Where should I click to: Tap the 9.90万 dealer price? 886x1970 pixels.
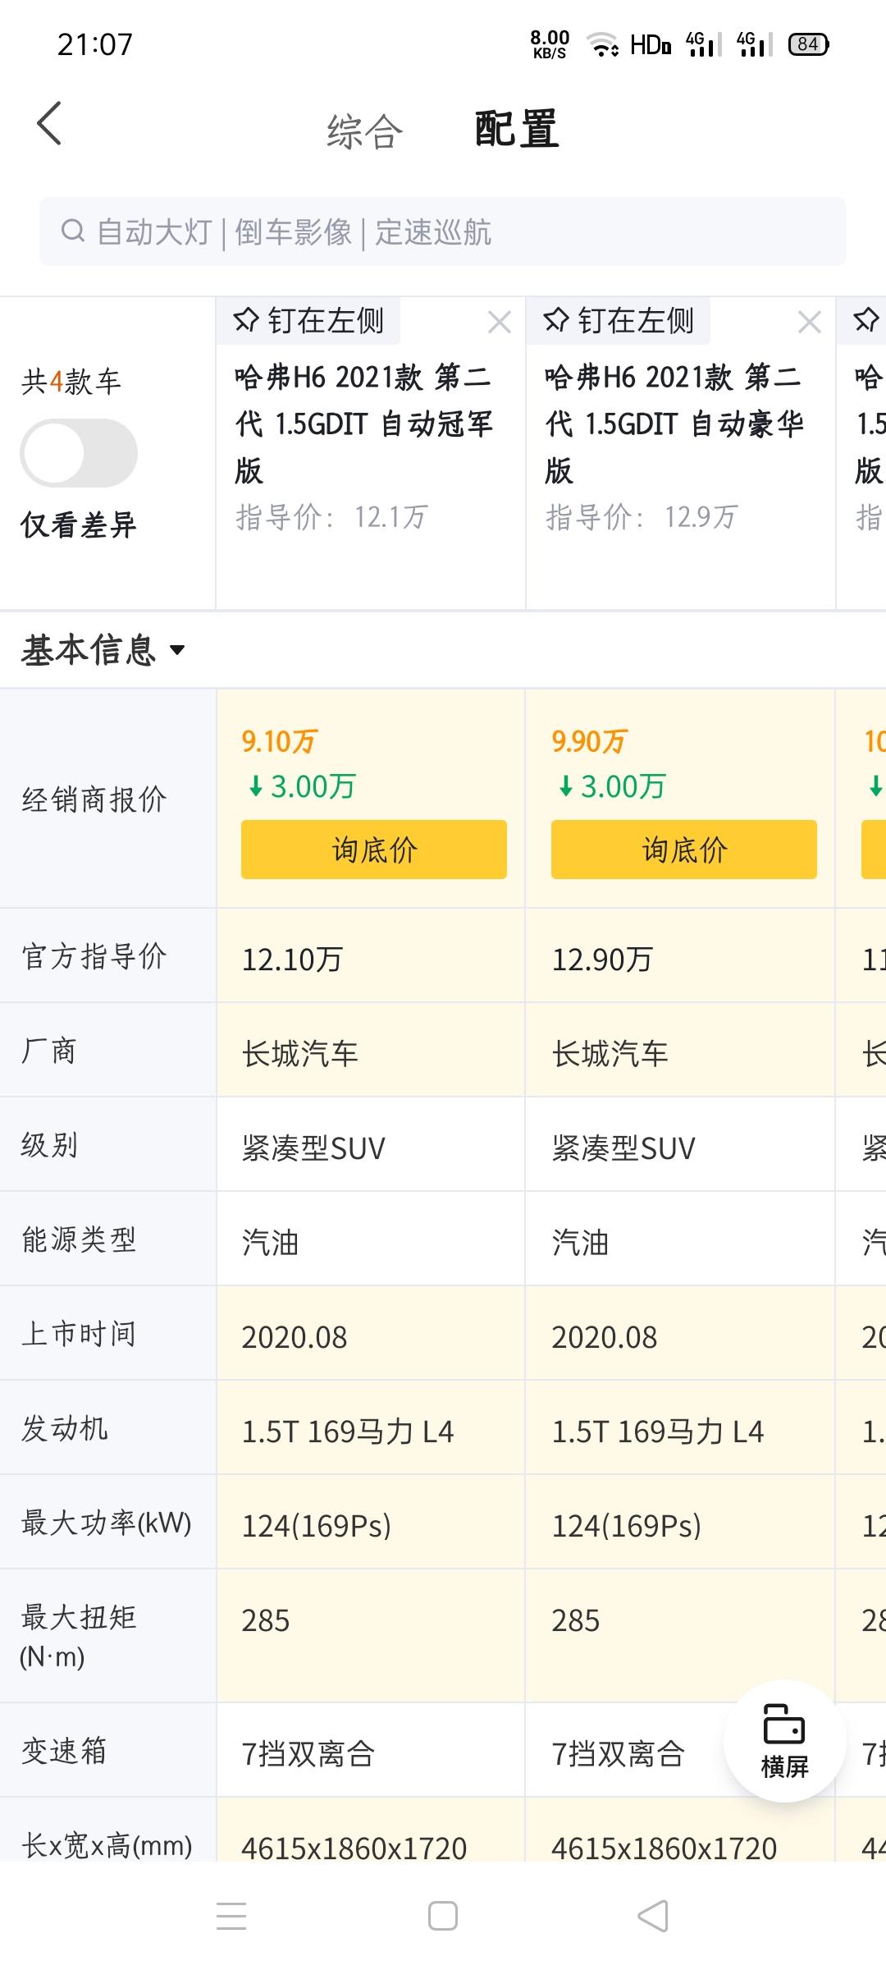[589, 741]
